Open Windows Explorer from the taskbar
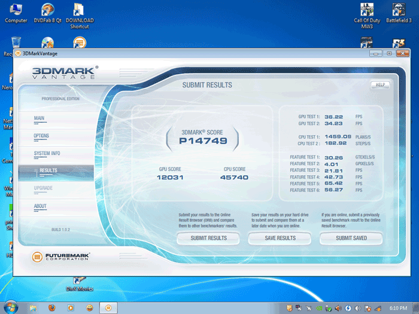 pyautogui.click(x=33, y=308)
